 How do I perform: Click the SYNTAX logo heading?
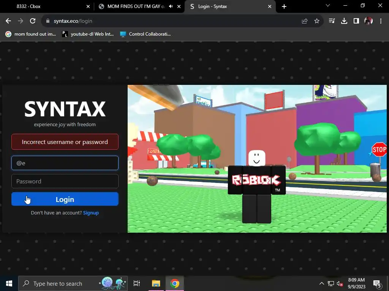coord(65,109)
